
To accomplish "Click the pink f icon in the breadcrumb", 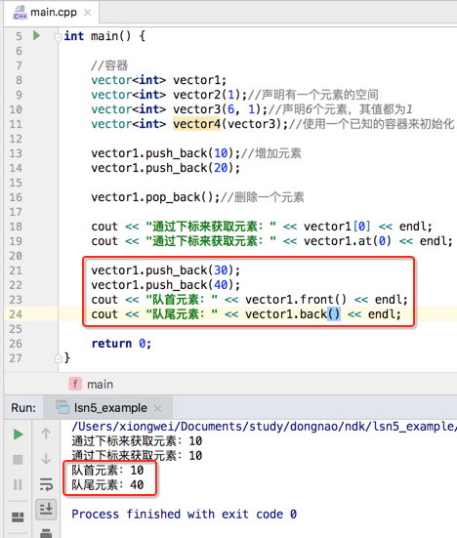I will pyautogui.click(x=75, y=384).
